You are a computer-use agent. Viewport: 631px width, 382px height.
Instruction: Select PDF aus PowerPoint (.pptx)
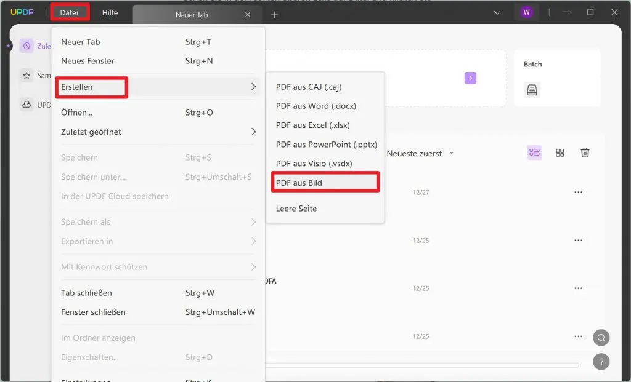325,145
